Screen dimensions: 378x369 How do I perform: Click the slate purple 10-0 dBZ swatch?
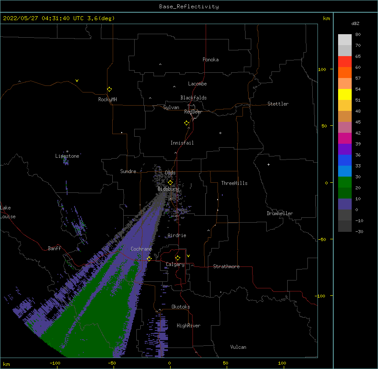[345, 204]
